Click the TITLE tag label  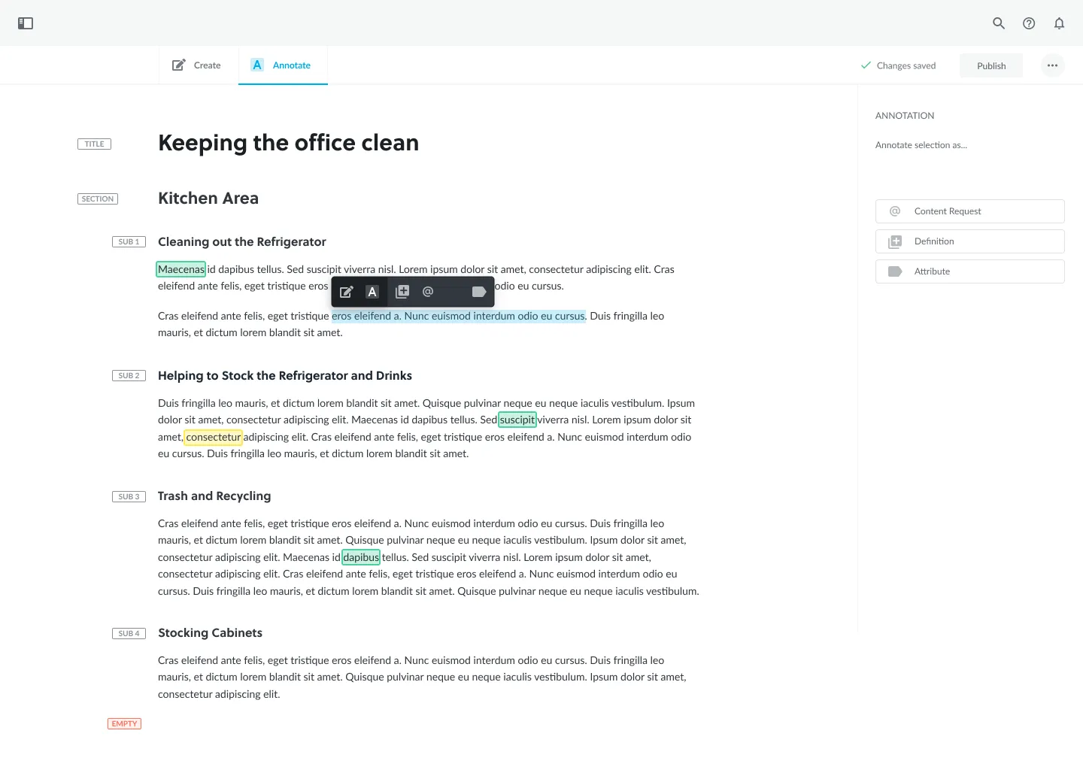pyautogui.click(x=94, y=144)
